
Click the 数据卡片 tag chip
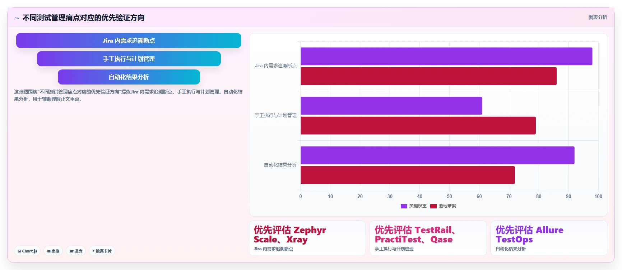tap(102, 251)
